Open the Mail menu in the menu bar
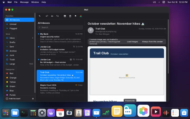 click(x=9, y=2)
